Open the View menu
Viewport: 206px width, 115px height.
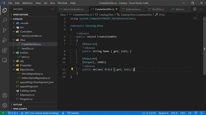[38, 3]
